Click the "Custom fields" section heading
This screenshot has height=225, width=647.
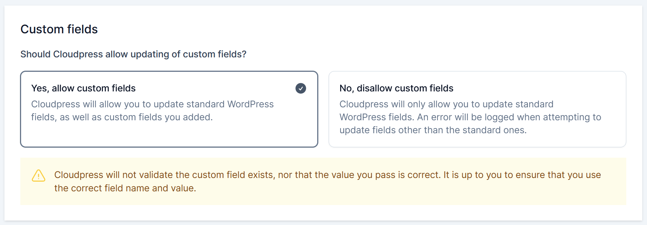[59, 29]
